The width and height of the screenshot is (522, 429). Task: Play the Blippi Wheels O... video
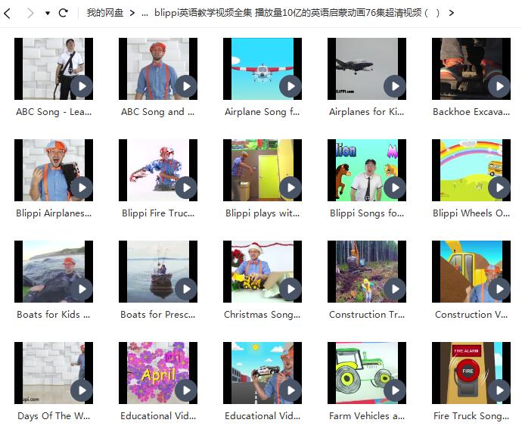click(x=499, y=188)
